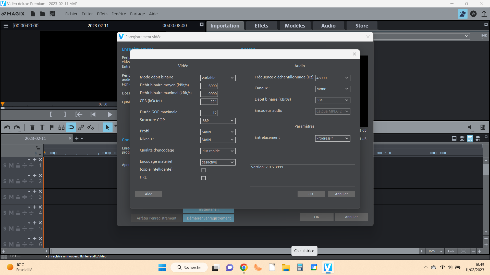Open the Entrelacement Progressif dropdown
The image size is (490, 275).
(x=333, y=138)
